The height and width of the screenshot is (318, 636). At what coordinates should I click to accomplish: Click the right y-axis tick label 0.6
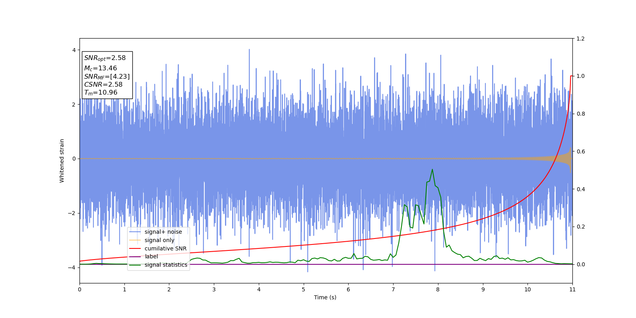tap(580, 151)
